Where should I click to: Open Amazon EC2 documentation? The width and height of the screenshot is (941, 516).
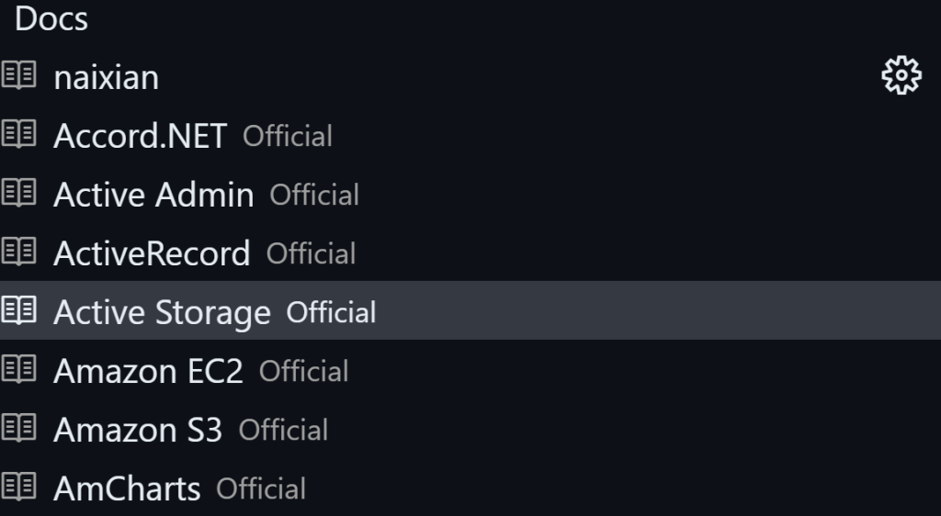148,371
